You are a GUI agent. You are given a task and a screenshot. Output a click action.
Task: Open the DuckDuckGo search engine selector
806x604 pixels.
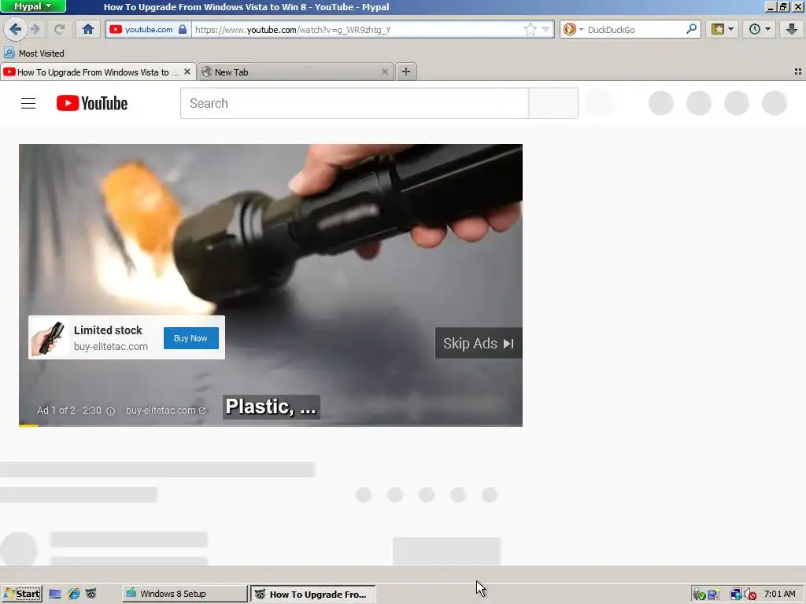[x=573, y=30]
